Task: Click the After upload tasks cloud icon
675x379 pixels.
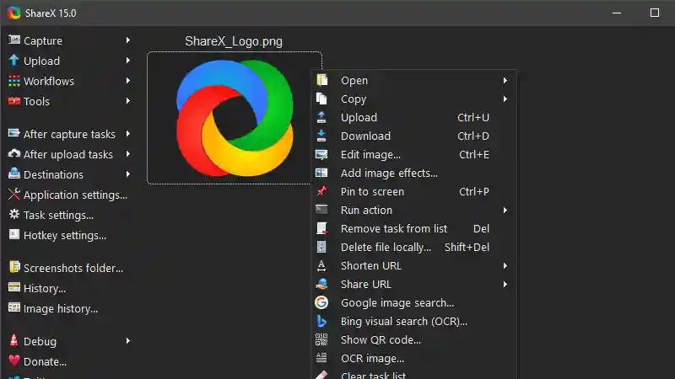Action: click(13, 153)
